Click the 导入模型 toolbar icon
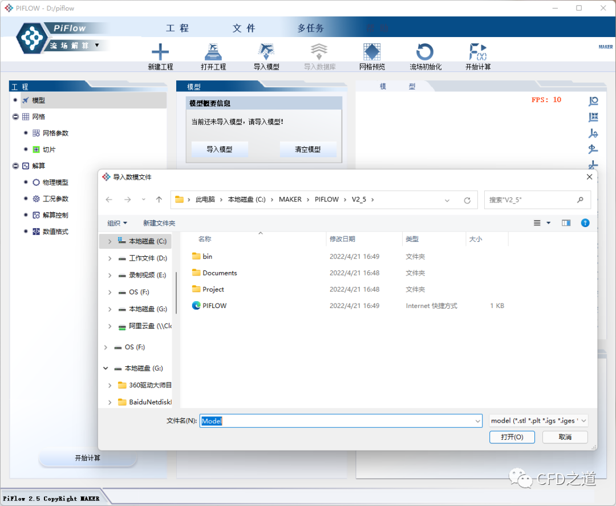616x506 pixels. [x=266, y=52]
